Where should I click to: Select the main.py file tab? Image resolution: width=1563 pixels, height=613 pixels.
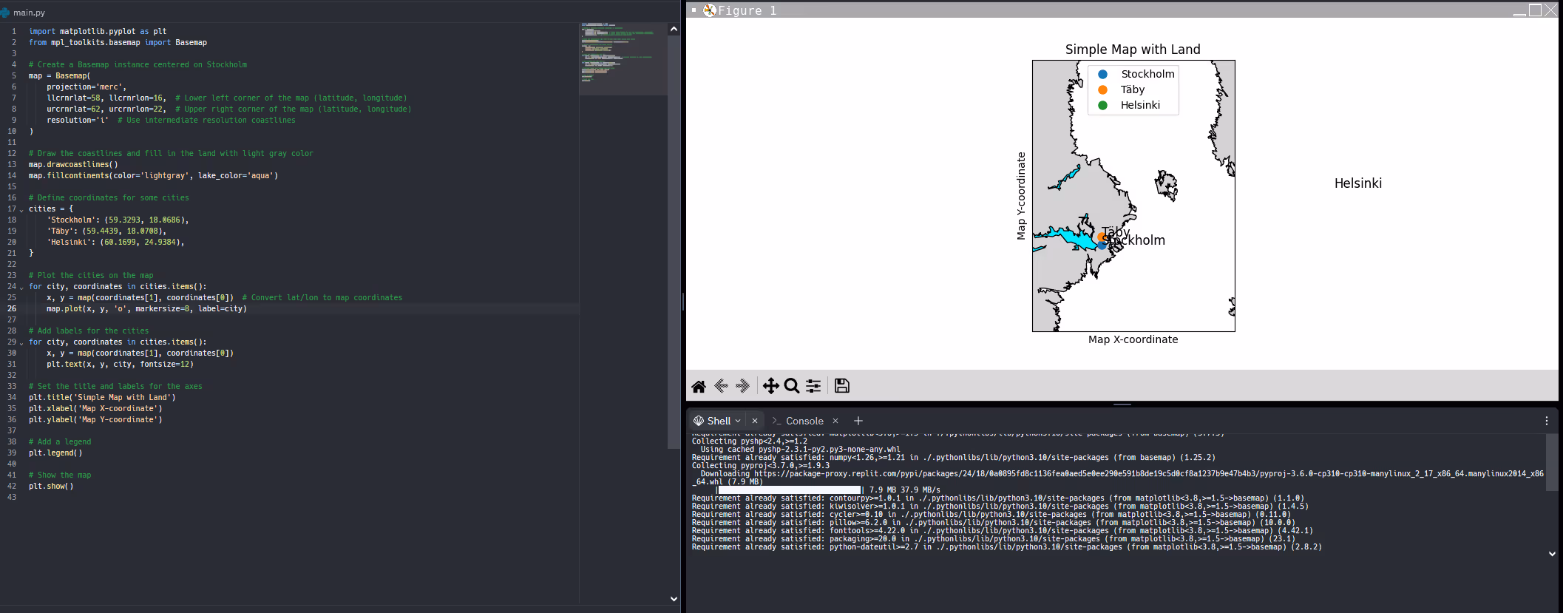[28, 13]
